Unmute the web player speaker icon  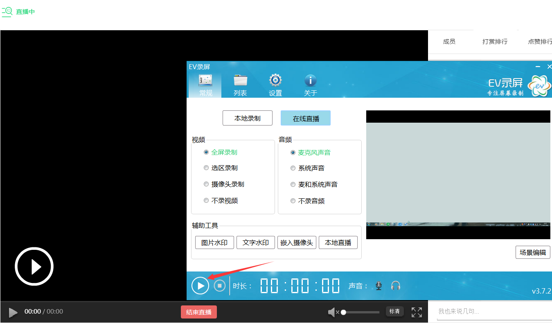click(x=333, y=312)
